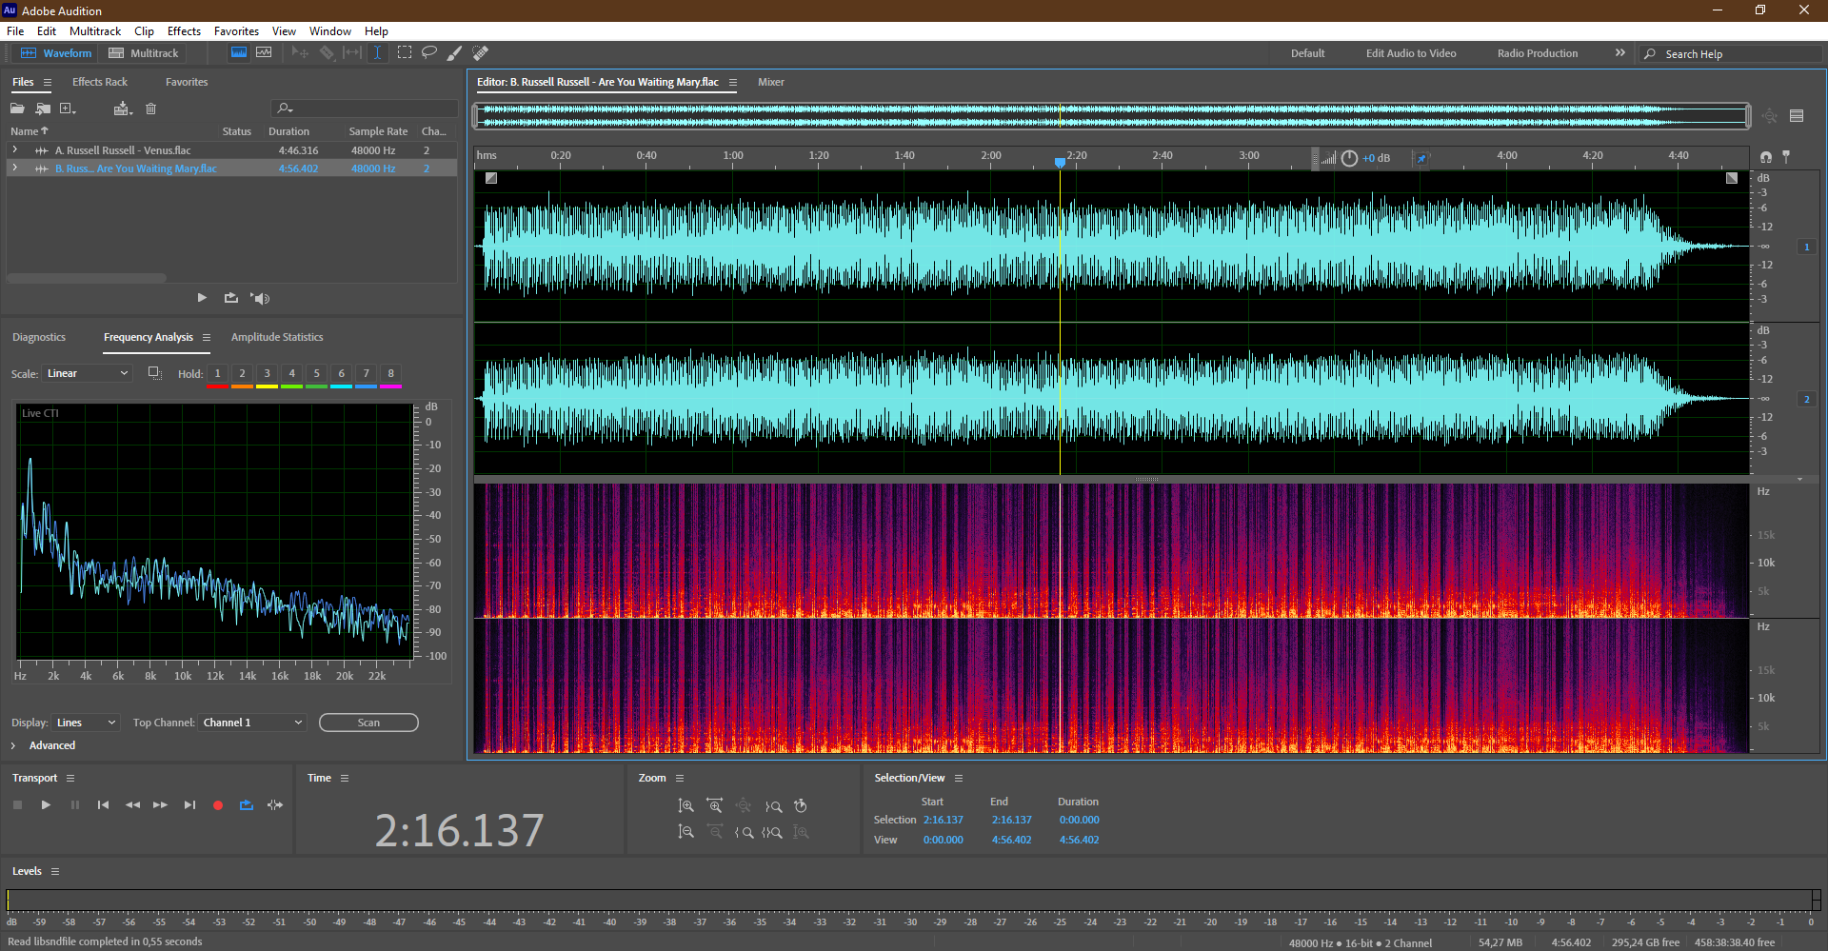Click Zoom In Time icon
Screen dimensions: 1828x951
point(714,806)
